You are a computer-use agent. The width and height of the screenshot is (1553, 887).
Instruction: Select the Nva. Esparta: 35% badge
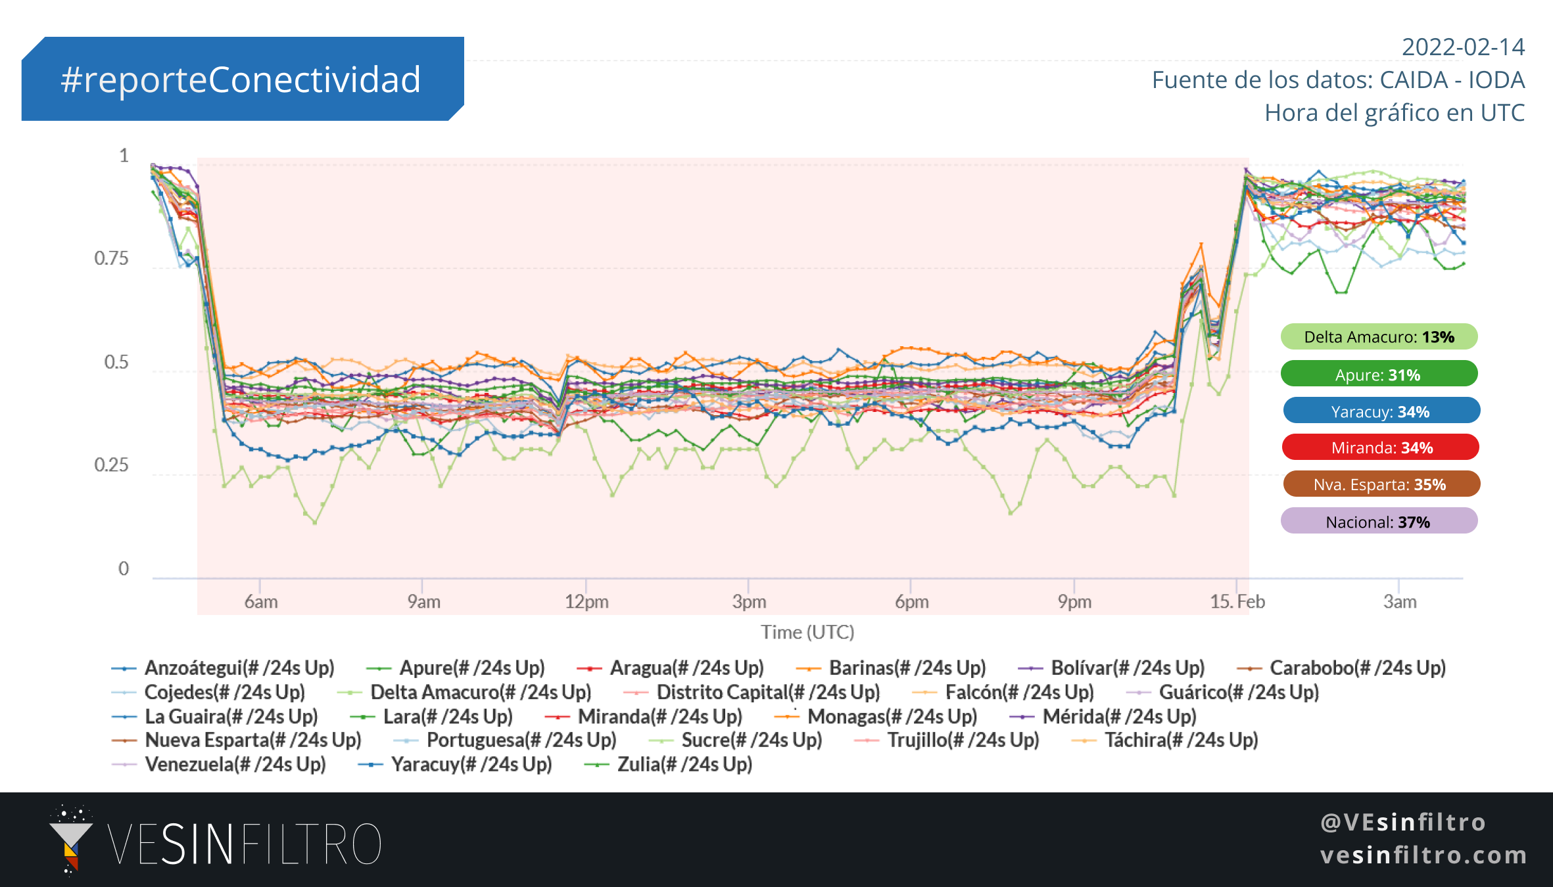click(1381, 484)
